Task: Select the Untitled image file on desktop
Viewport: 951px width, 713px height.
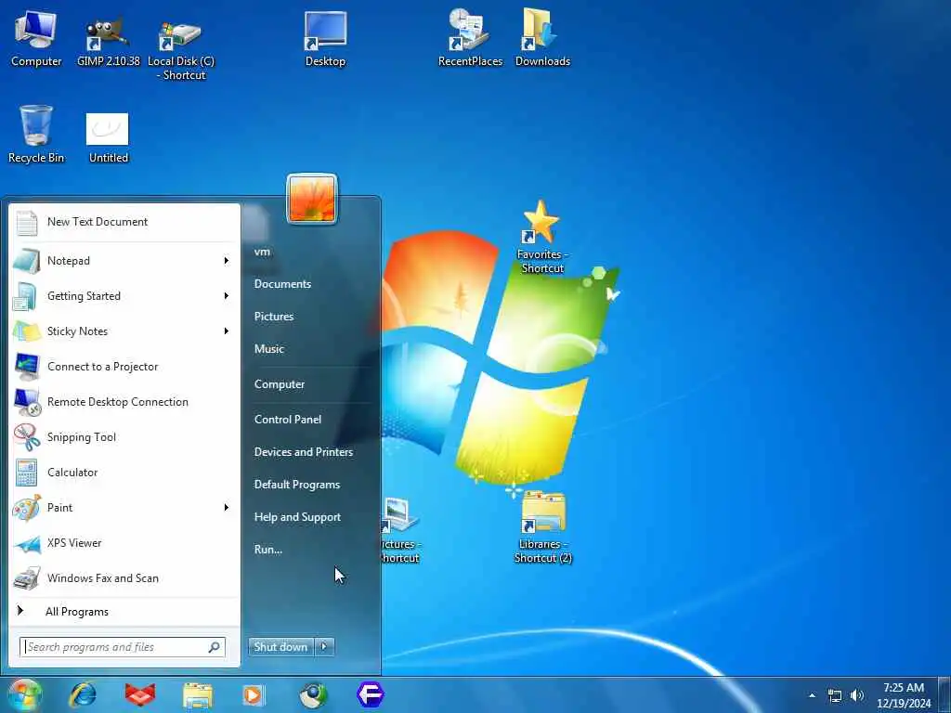Action: pos(108,138)
